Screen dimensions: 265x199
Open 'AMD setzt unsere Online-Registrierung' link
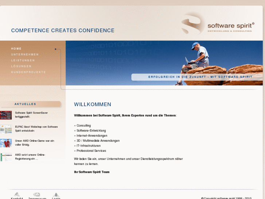click(30, 157)
